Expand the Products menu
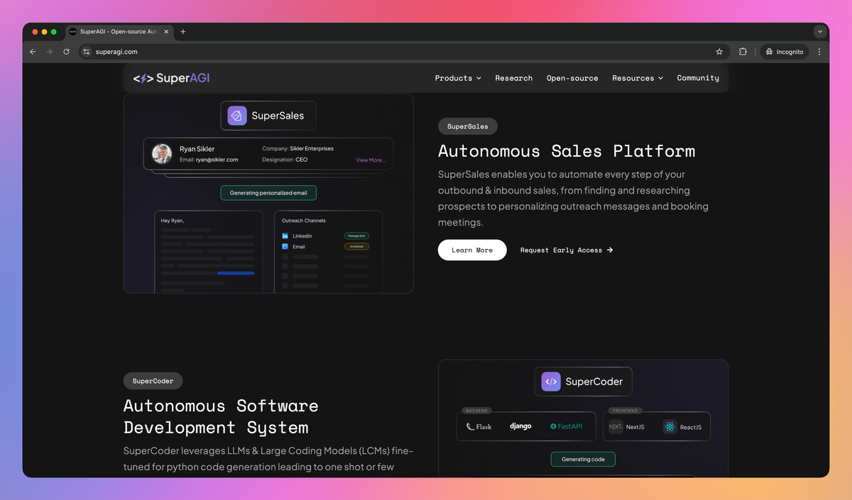This screenshot has width=852, height=500. point(458,78)
